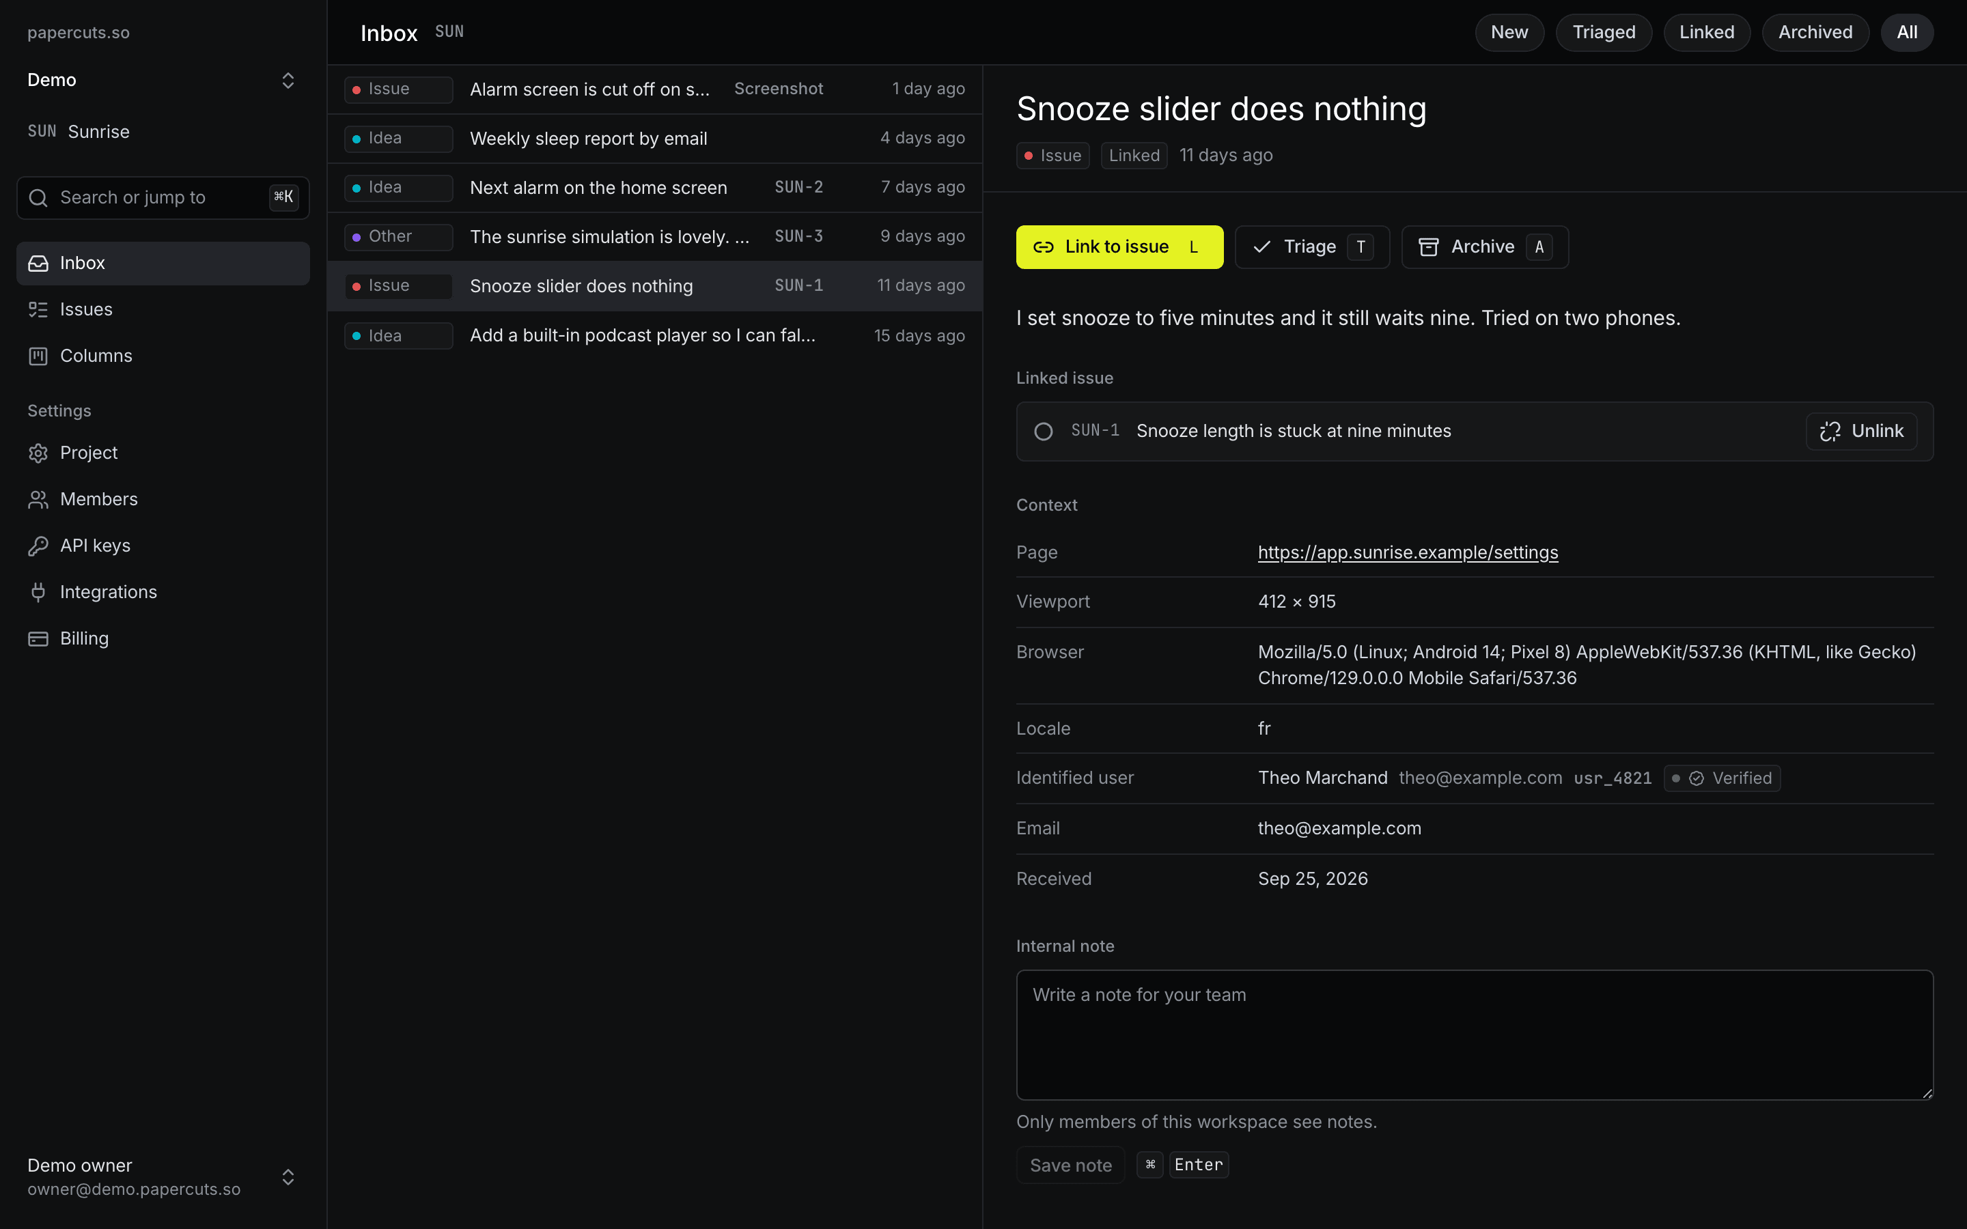The image size is (1967, 1229).
Task: Click the Archive button
Action: coord(1484,247)
